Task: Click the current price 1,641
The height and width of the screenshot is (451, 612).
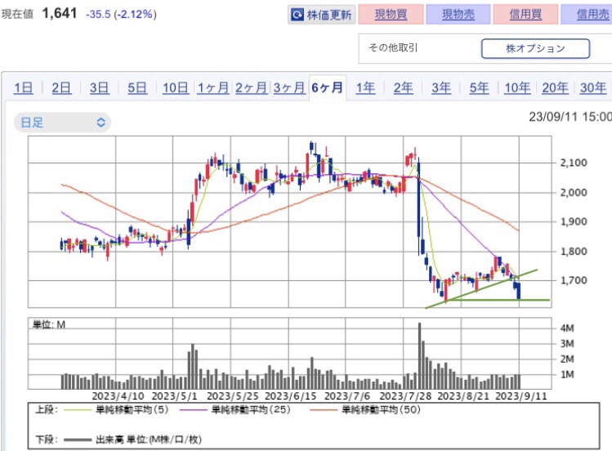Action: click(60, 14)
